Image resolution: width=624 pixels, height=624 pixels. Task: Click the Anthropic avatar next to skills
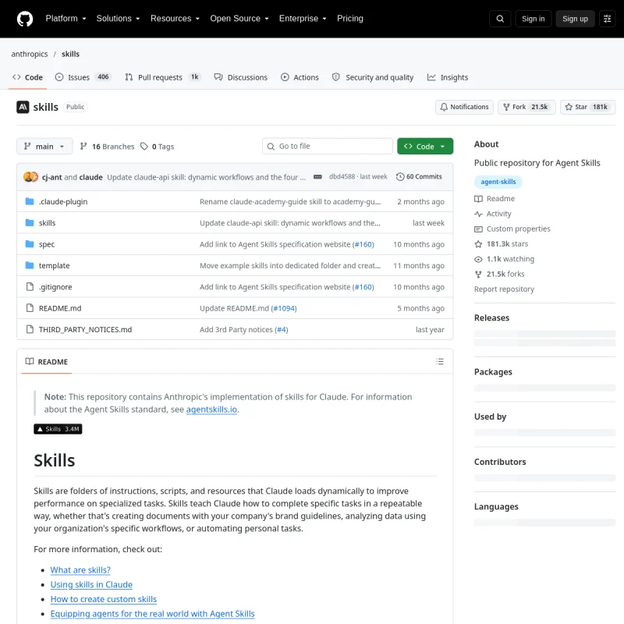(23, 107)
